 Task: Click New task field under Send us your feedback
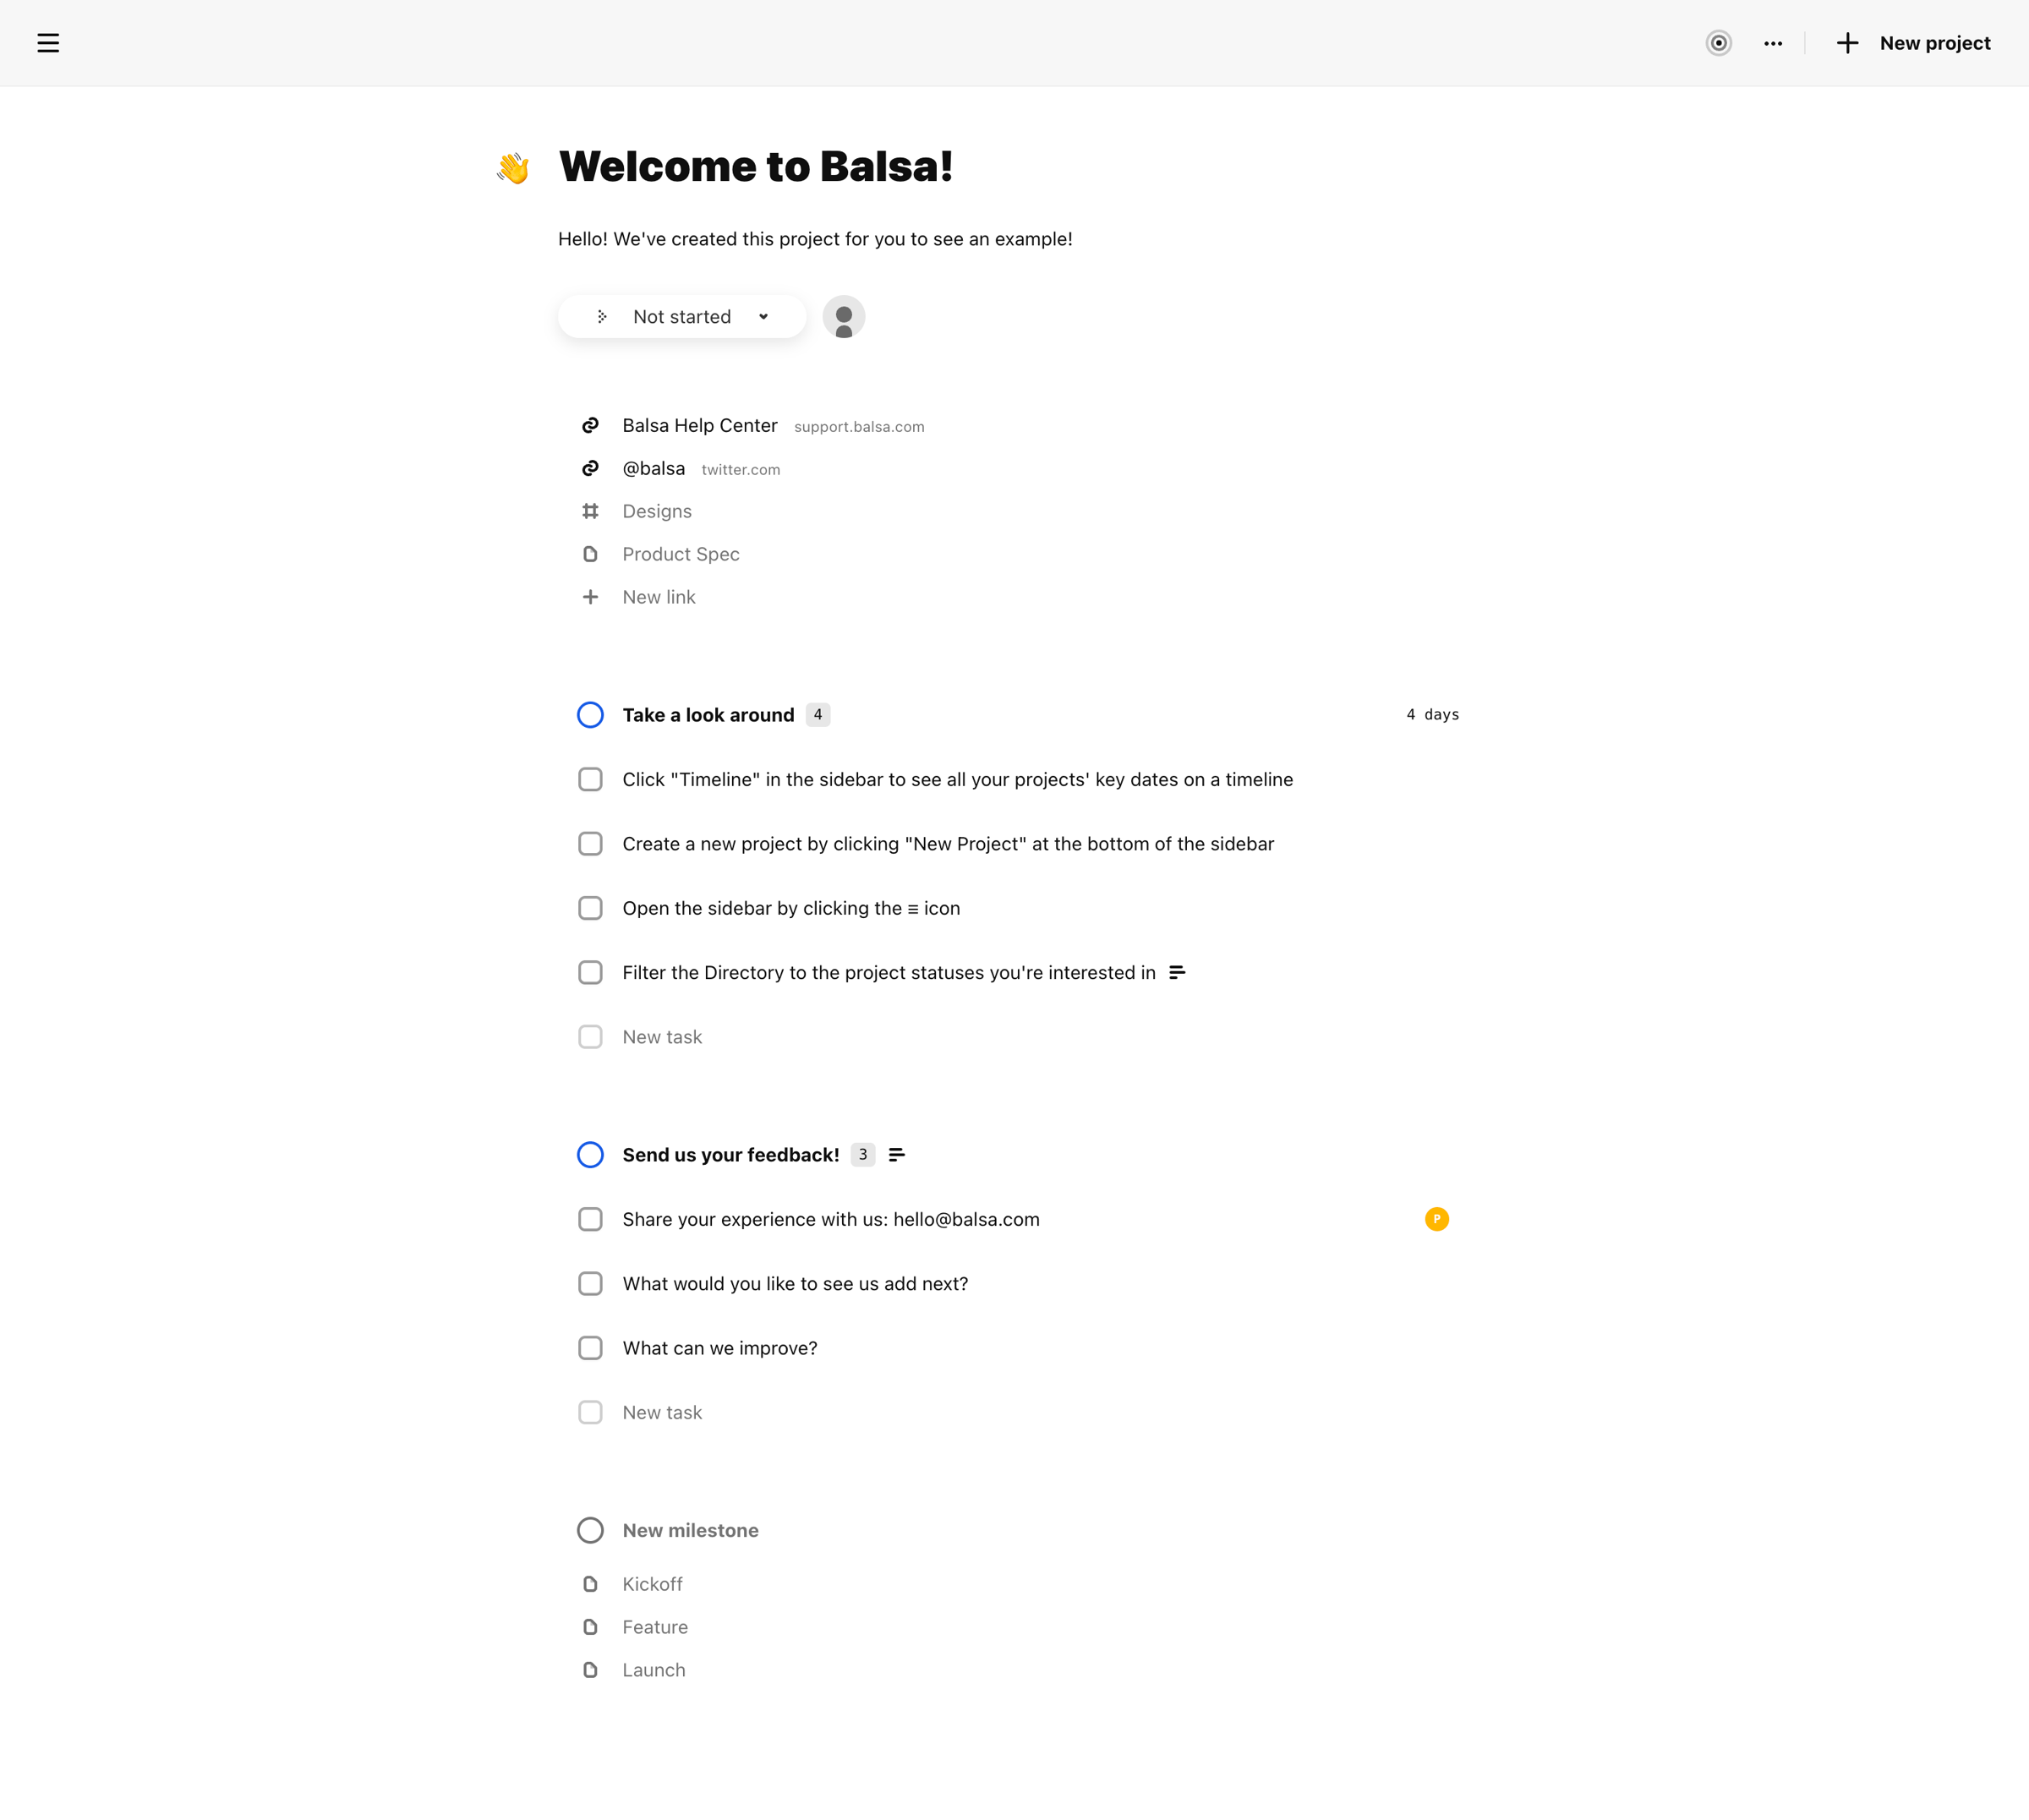662,1413
